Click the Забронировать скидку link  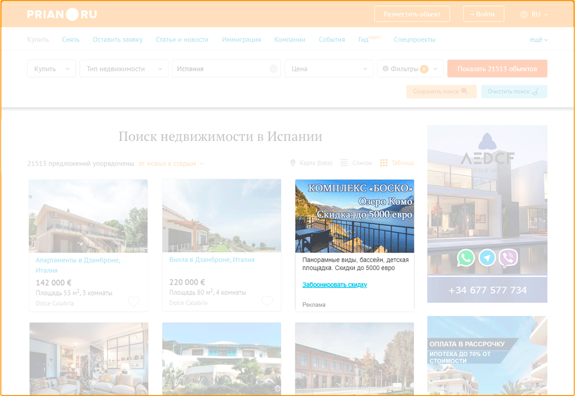click(x=335, y=285)
